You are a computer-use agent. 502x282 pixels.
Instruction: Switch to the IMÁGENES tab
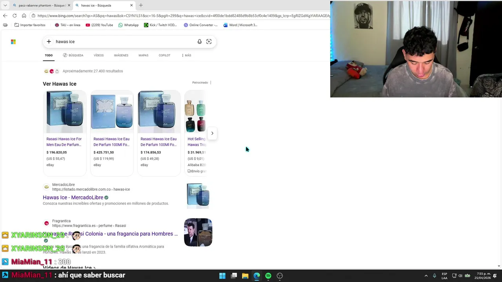(x=121, y=56)
